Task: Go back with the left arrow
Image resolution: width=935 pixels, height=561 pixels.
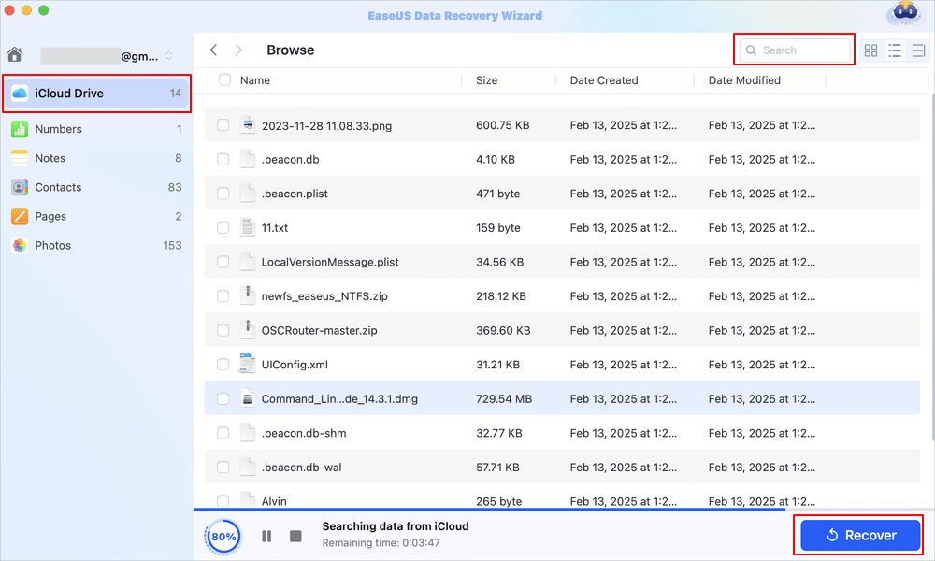Action: (214, 50)
